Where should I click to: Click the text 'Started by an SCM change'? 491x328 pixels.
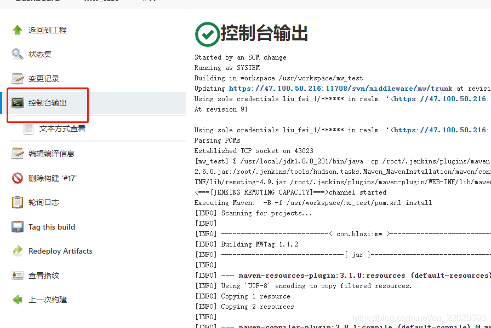point(240,57)
